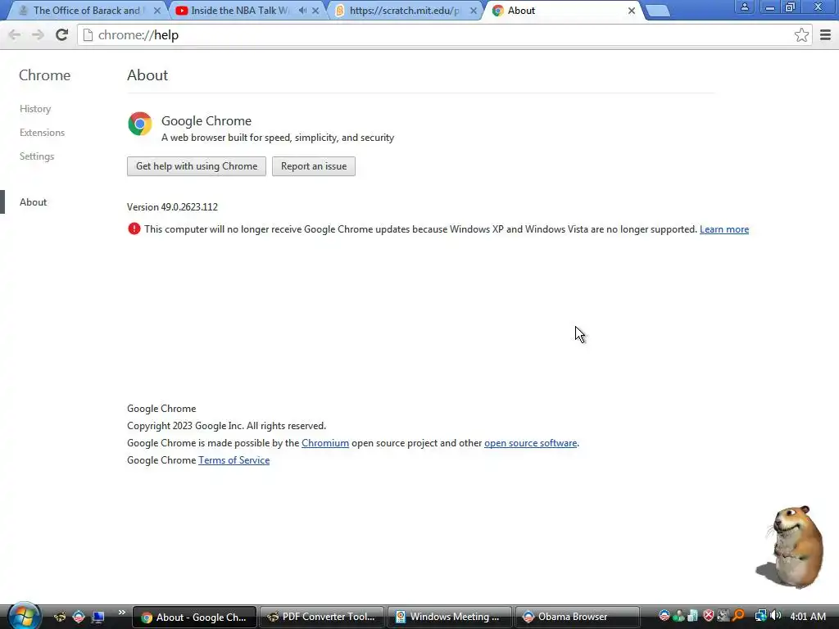Reload the chrome://help page

(61, 35)
